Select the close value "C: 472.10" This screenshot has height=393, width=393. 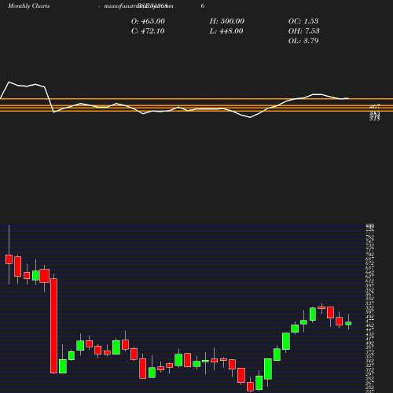(x=148, y=31)
